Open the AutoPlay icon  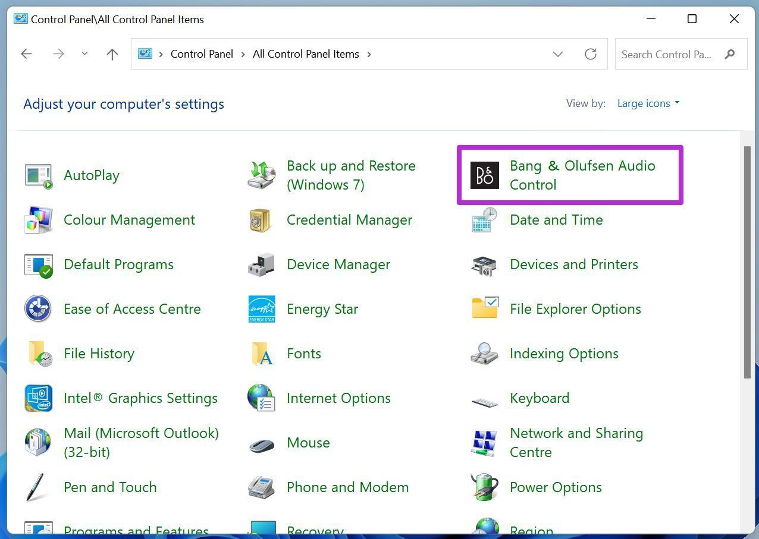pos(39,175)
